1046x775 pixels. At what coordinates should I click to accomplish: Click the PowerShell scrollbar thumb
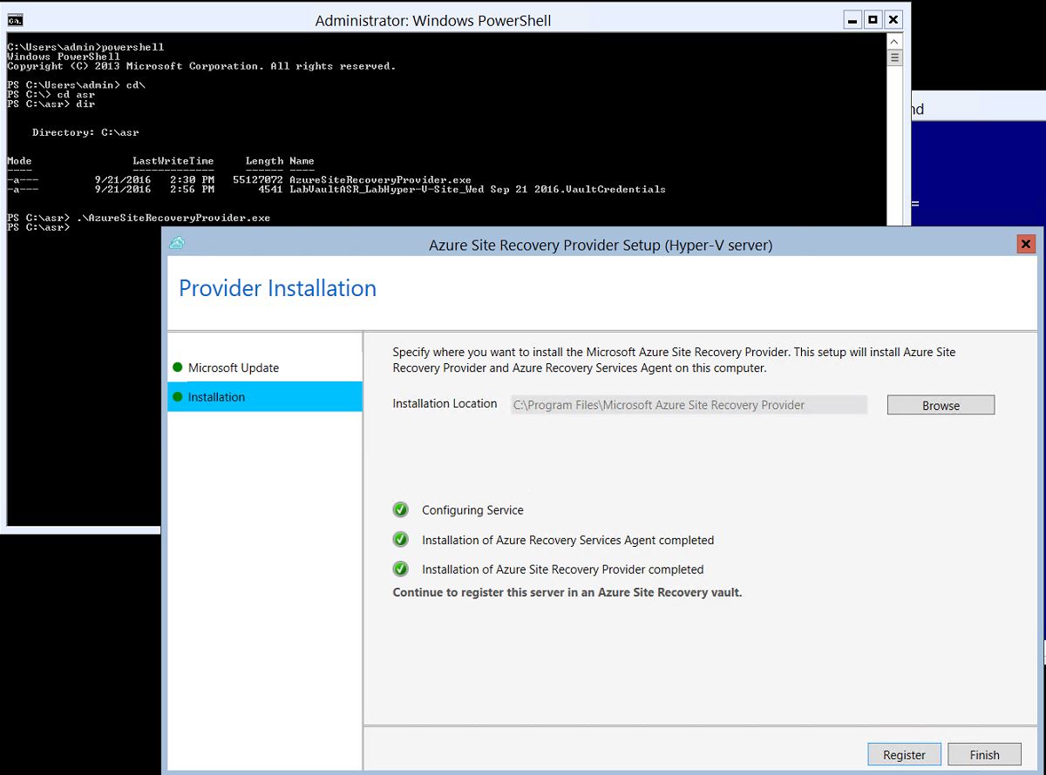click(894, 58)
